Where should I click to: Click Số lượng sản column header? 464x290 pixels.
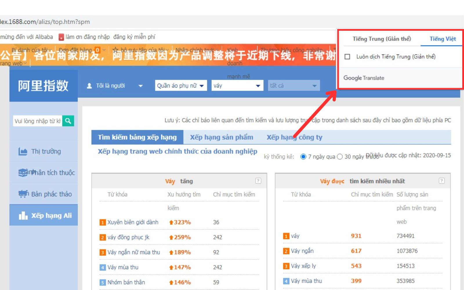(412, 195)
